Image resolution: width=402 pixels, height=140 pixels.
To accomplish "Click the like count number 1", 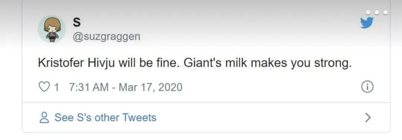I will [57, 87].
